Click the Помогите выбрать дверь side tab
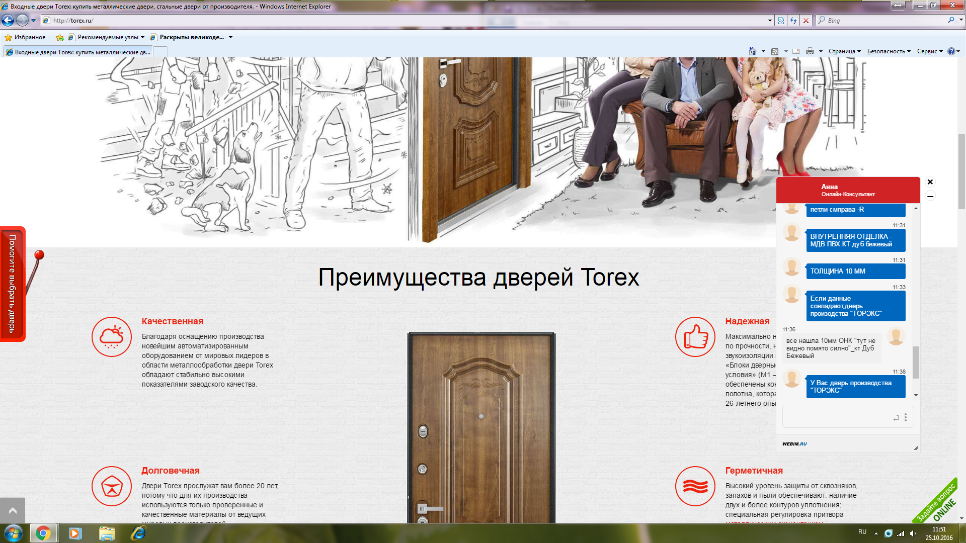The image size is (966, 543). (12, 284)
